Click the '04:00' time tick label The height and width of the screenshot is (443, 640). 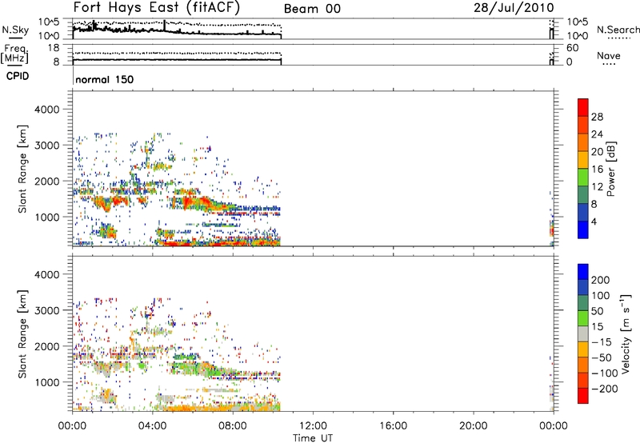tap(152, 426)
